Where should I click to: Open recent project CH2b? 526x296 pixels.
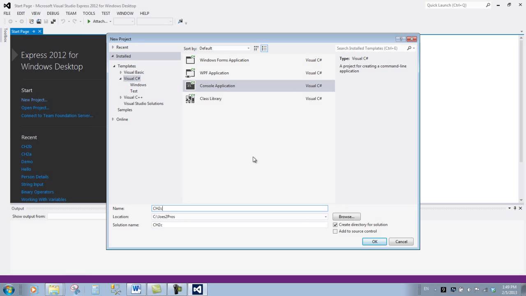[26, 146]
